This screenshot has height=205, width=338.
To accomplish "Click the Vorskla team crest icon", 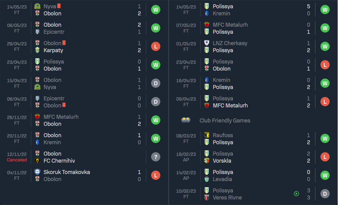I will [207, 161].
